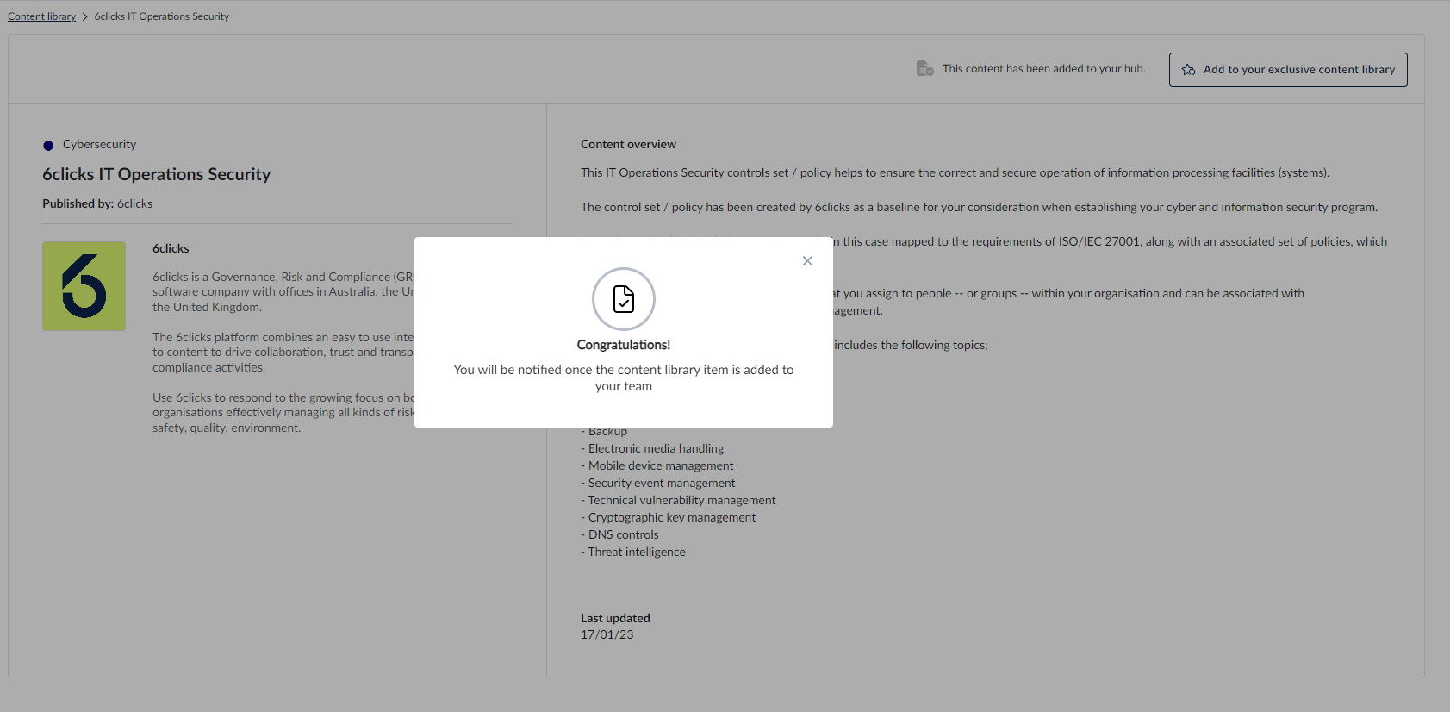Click the 'Last updated' label
This screenshot has width=1450, height=712.
pyautogui.click(x=615, y=618)
